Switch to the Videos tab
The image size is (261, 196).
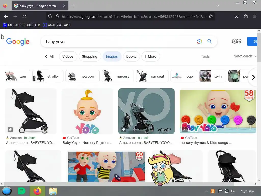coord(68,56)
